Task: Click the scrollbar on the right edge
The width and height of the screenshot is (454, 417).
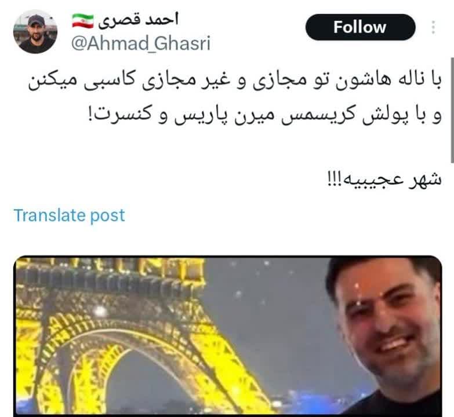Action: (452, 111)
